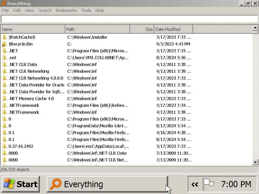The height and width of the screenshot is (194, 259).
Task: Select 0000 in inf\.NET CLR Data
Action: point(13,153)
